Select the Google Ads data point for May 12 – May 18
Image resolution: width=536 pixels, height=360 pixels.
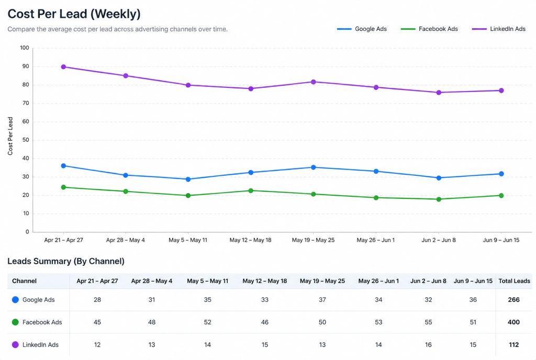click(x=251, y=173)
